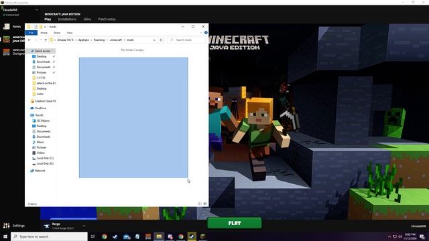Image resolution: width=429 pixels, height=241 pixels.
Task: Expand address bar previous locations dropdown
Action: coord(154,40)
